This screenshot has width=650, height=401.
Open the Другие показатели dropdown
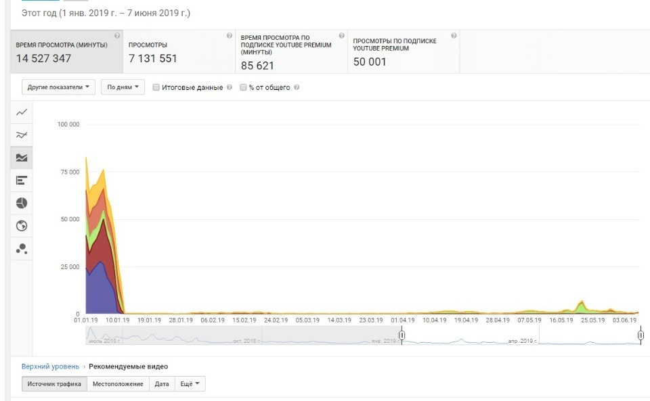coord(58,87)
